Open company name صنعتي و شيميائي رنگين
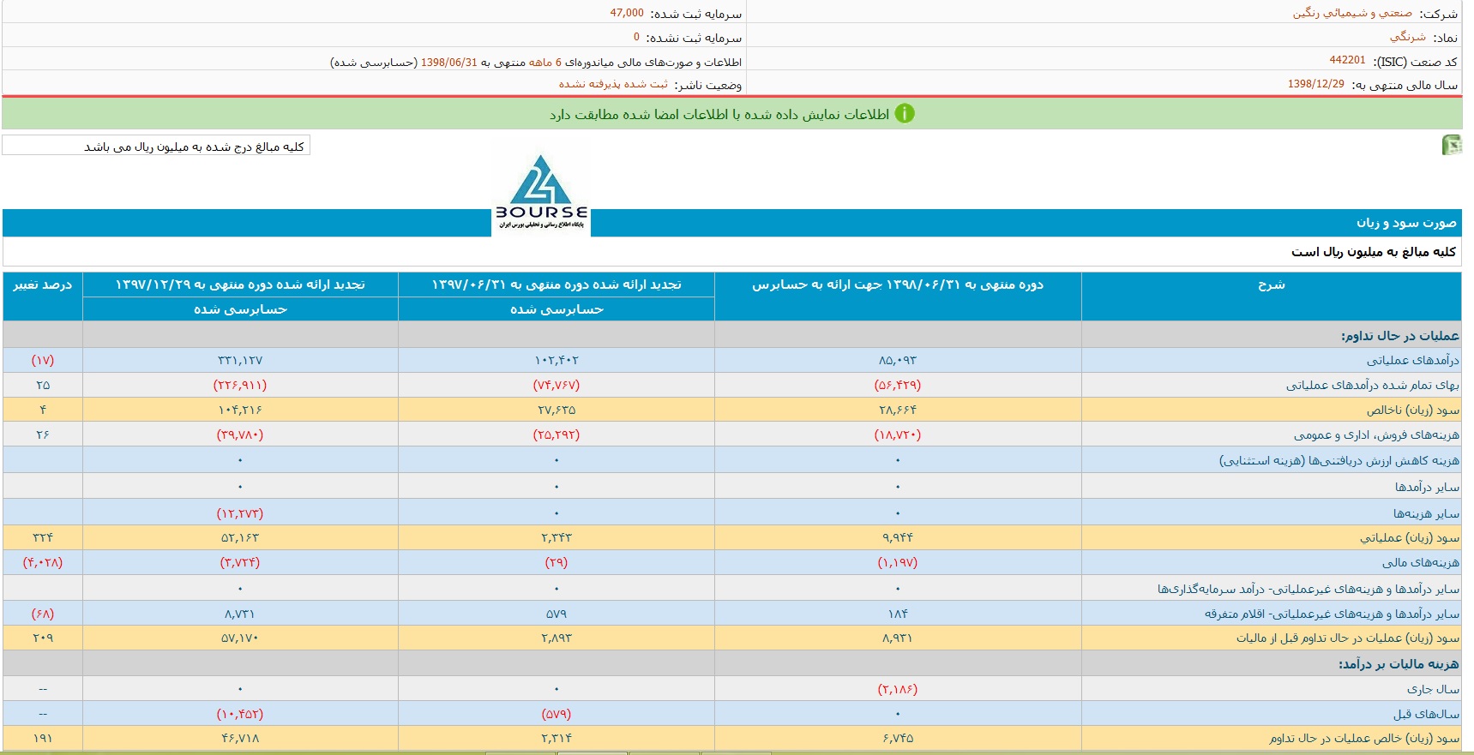Screen dimensions: 1474x755 [1352, 13]
